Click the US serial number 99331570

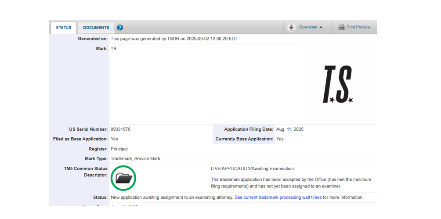[x=120, y=129]
